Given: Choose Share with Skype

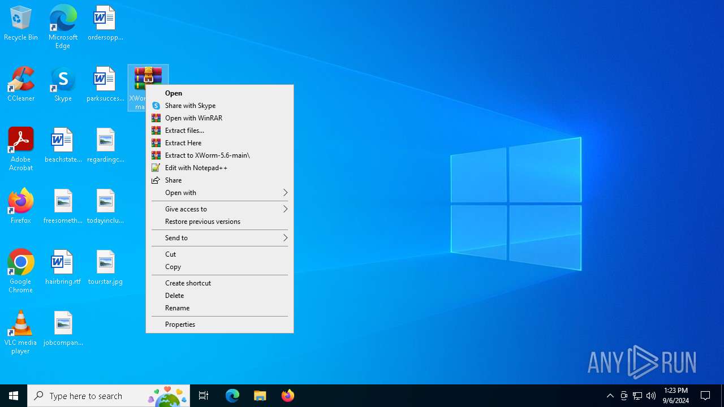Looking at the screenshot, I should (219, 106).
